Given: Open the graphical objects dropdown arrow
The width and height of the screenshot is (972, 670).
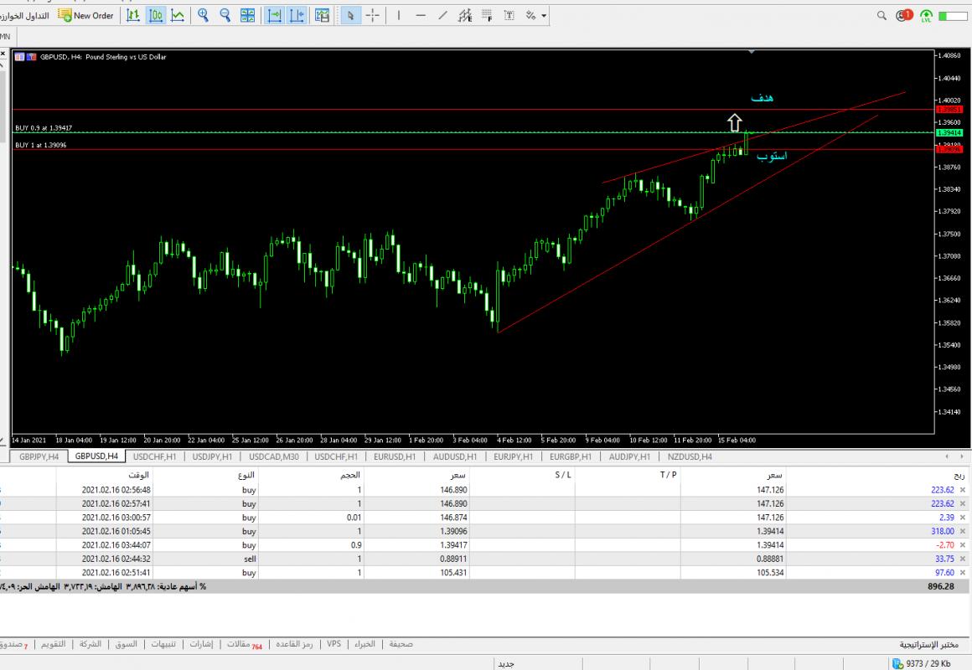Looking at the screenshot, I should click(544, 16).
